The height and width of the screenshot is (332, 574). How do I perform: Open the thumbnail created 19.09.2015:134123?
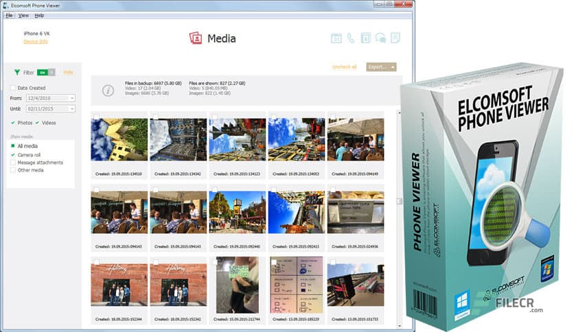click(237, 140)
